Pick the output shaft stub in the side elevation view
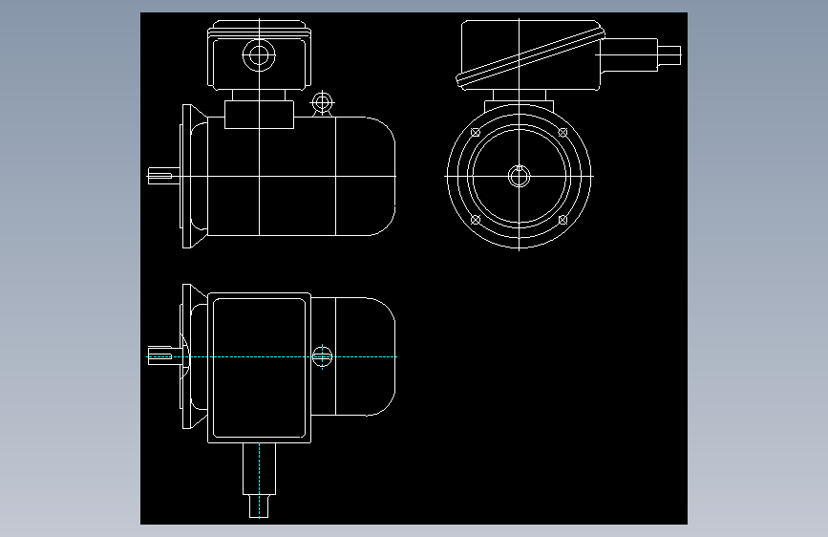The height and width of the screenshot is (537, 828). click(164, 176)
